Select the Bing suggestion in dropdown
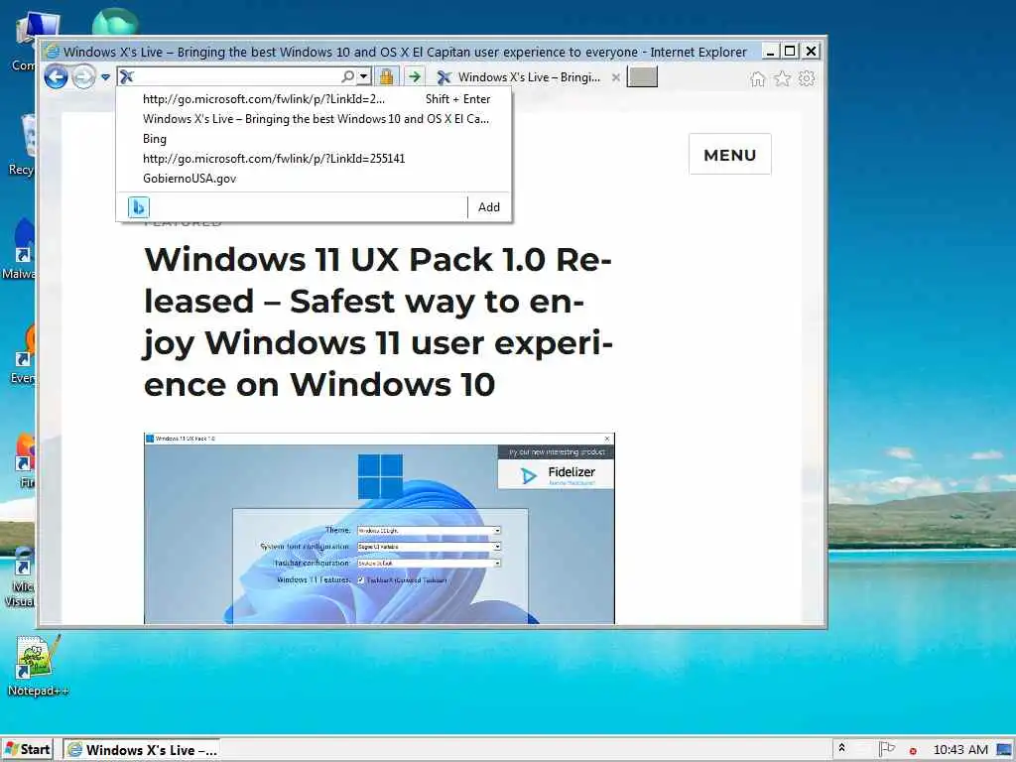Screen dimensions: 1016x762 tap(314, 139)
